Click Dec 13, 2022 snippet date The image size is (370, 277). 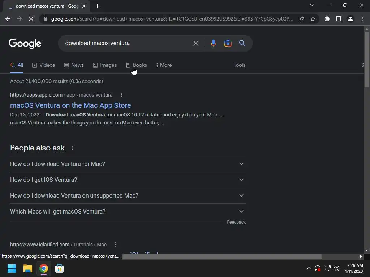25,115
